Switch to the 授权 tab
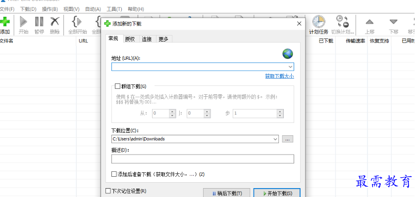Image resolution: width=416 pixels, height=197 pixels. click(x=130, y=39)
